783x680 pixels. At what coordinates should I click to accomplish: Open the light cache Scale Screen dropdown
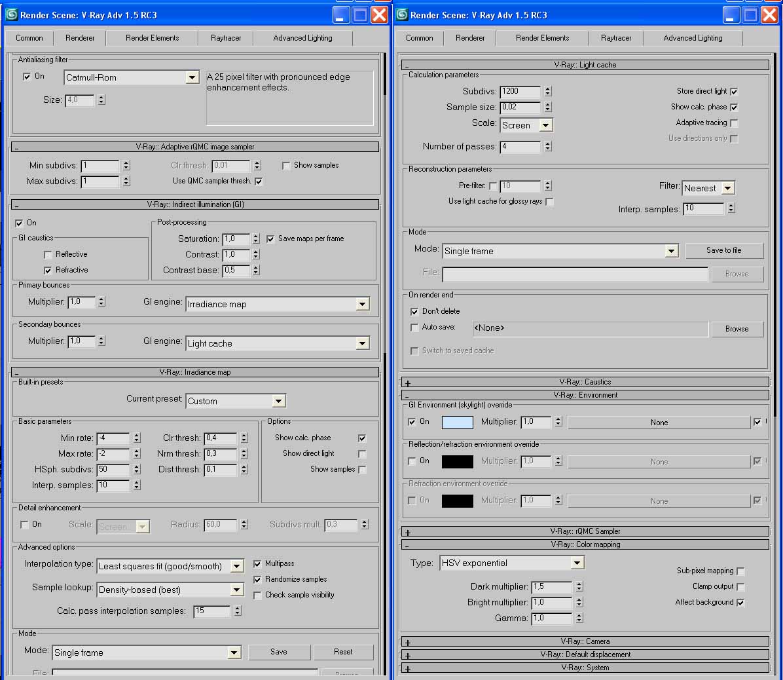click(546, 125)
